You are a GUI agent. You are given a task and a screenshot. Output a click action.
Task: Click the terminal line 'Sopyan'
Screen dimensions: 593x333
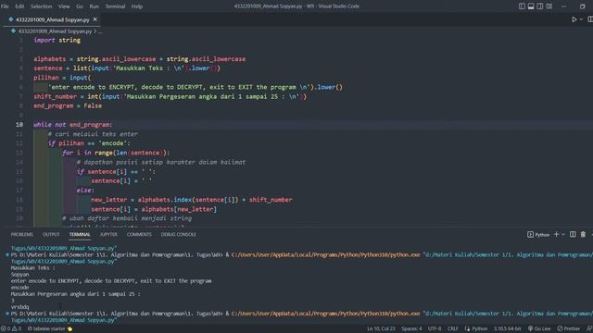[x=19, y=275]
